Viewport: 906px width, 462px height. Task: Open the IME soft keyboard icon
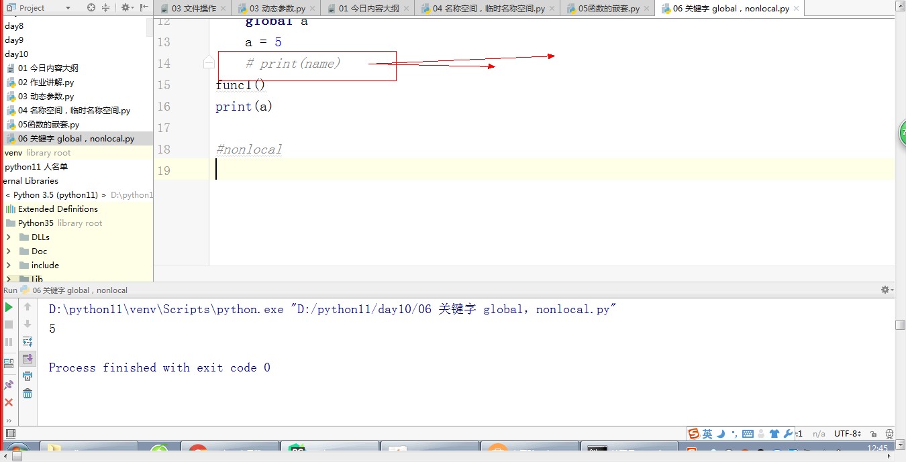pyautogui.click(x=748, y=434)
